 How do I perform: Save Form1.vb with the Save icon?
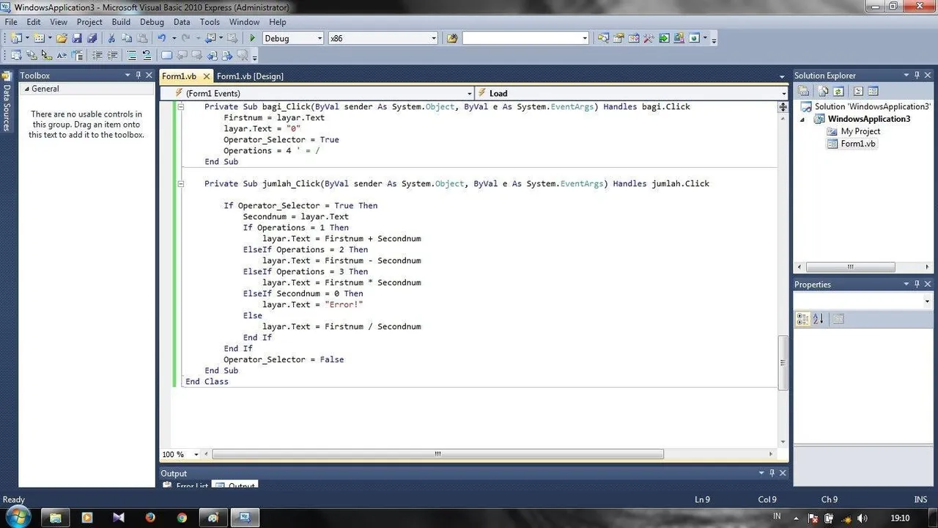tap(77, 38)
